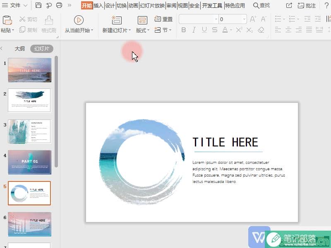This screenshot has height=248, width=331.
Task: Click the bullet list icon
Action: tap(278, 19)
